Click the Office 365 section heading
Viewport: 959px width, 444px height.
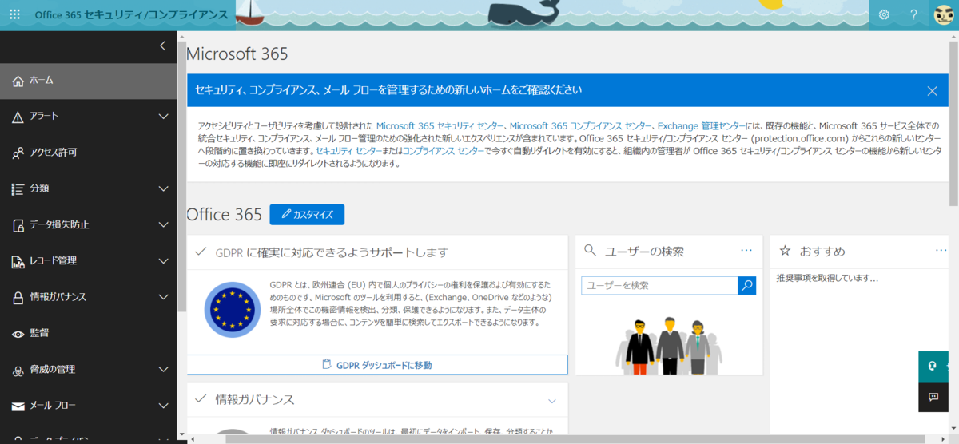(x=224, y=215)
